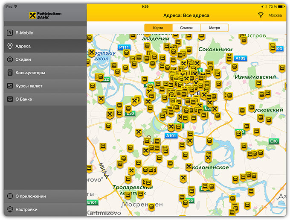Open the filter funnel in the header
Viewport: 290px width, 220px height.
pos(261,15)
